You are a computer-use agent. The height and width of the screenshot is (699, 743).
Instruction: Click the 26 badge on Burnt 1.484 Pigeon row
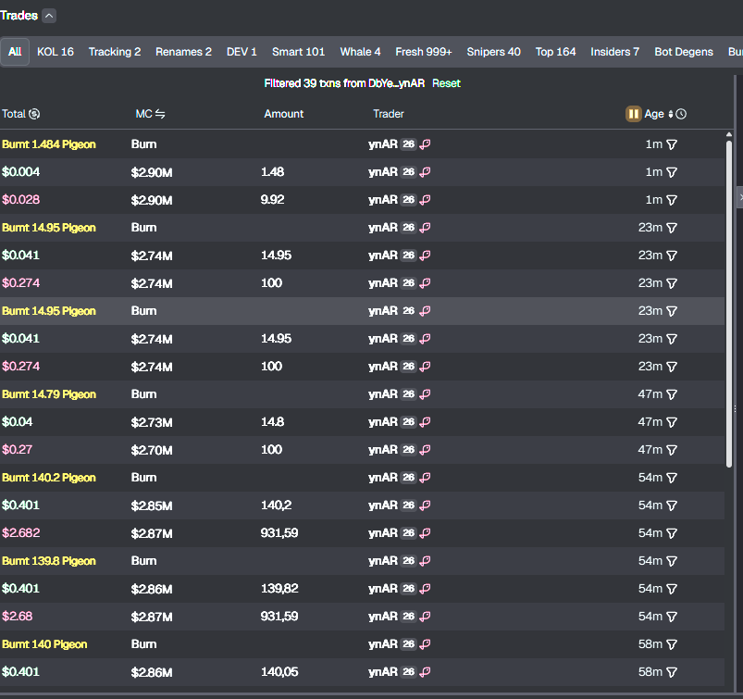pyautogui.click(x=408, y=144)
